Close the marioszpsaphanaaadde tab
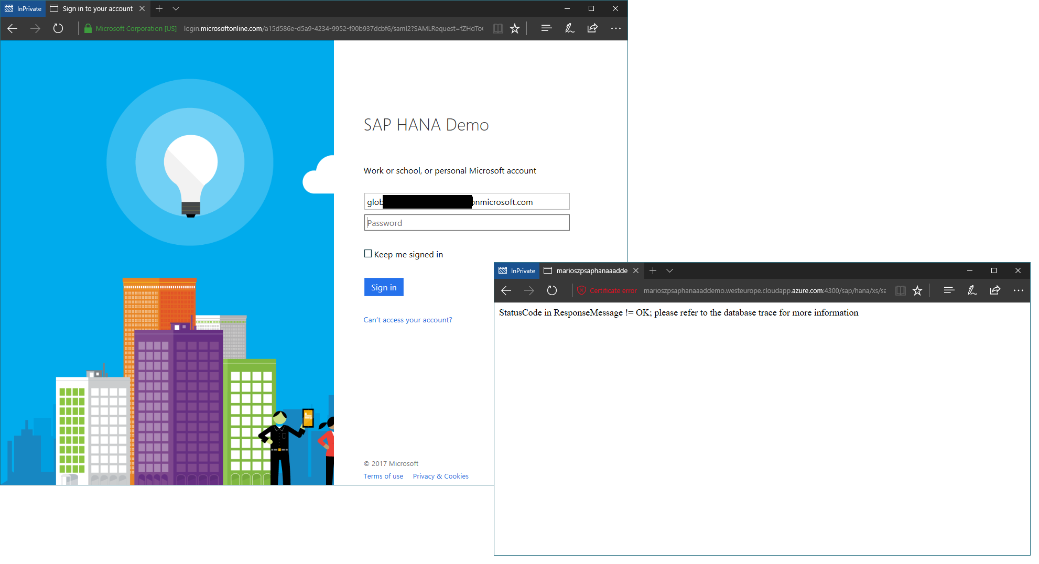1039x564 pixels. click(x=636, y=270)
